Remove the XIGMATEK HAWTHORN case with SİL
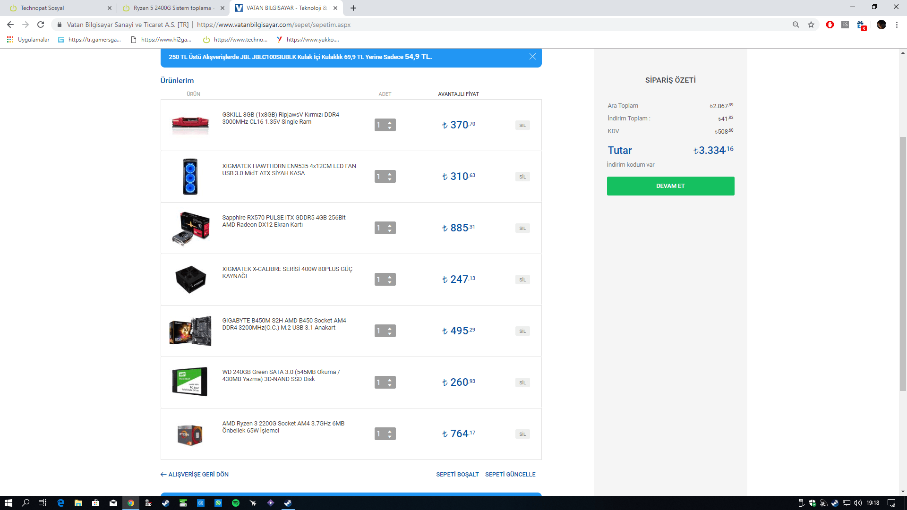This screenshot has width=907, height=510. click(x=522, y=177)
